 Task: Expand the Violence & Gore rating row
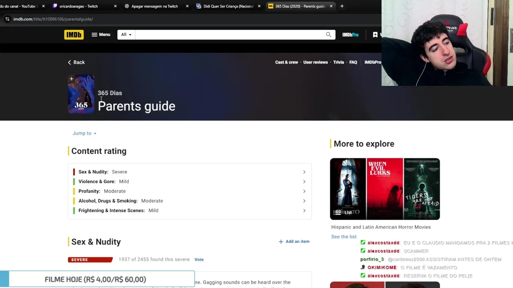190,182
